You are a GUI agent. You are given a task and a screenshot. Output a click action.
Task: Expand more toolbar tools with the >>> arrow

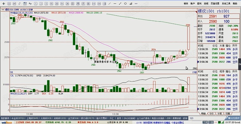click(x=136, y=3)
